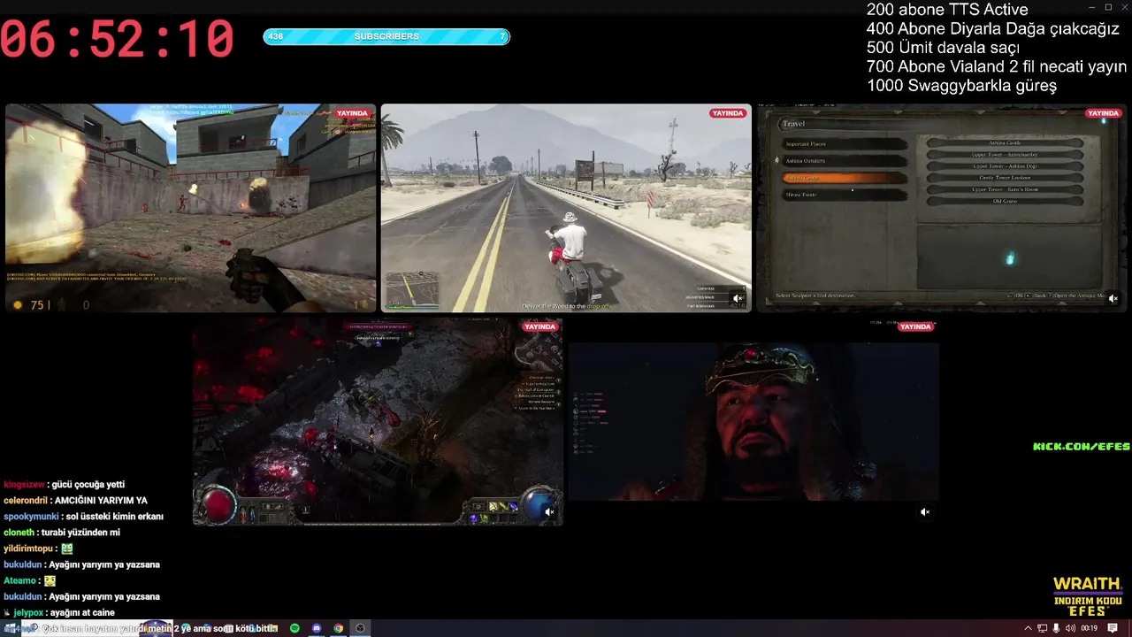The height and width of the screenshot is (637, 1132).
Task: Open Discord from the taskbar
Action: (317, 628)
